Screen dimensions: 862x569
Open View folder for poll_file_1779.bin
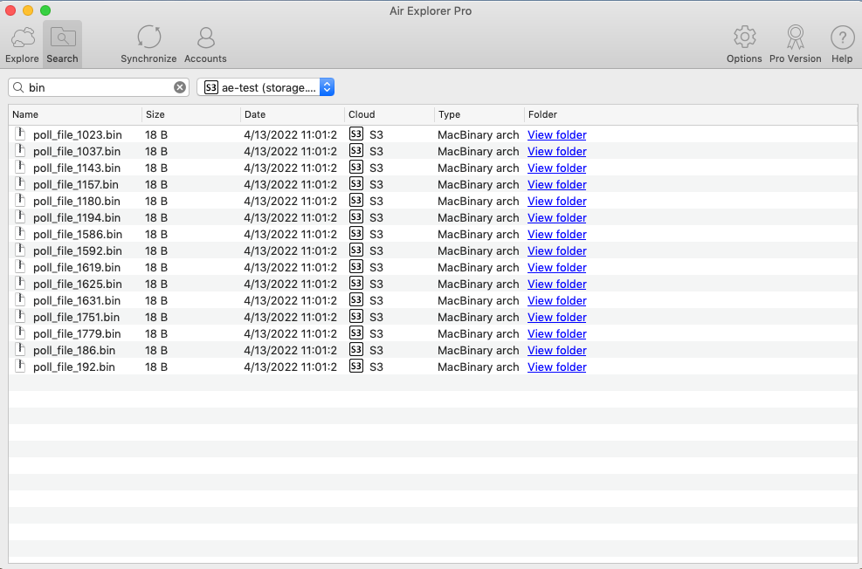(557, 333)
